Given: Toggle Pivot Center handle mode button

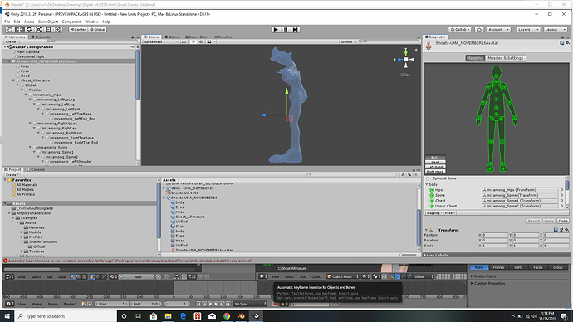Looking at the screenshot, I should [x=78, y=29].
